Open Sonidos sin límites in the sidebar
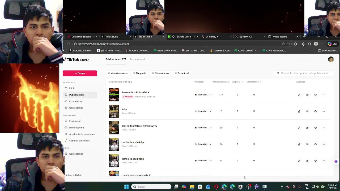 [x=80, y=141]
